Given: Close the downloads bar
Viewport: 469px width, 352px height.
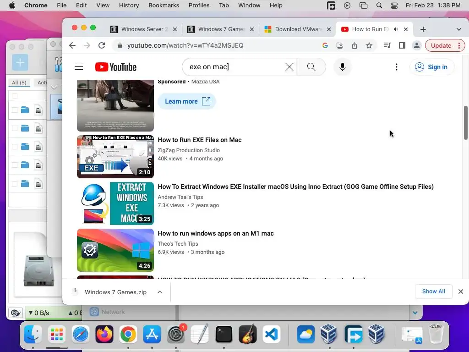Looking at the screenshot, I should [461, 291].
